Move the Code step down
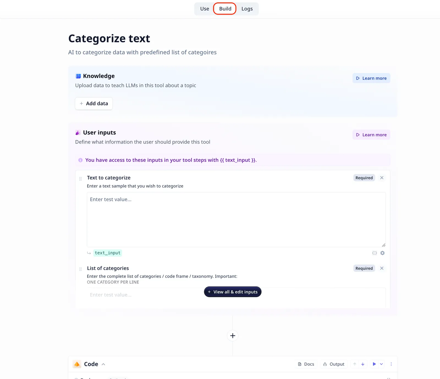Screen dimensions: 440x379 coord(363,364)
